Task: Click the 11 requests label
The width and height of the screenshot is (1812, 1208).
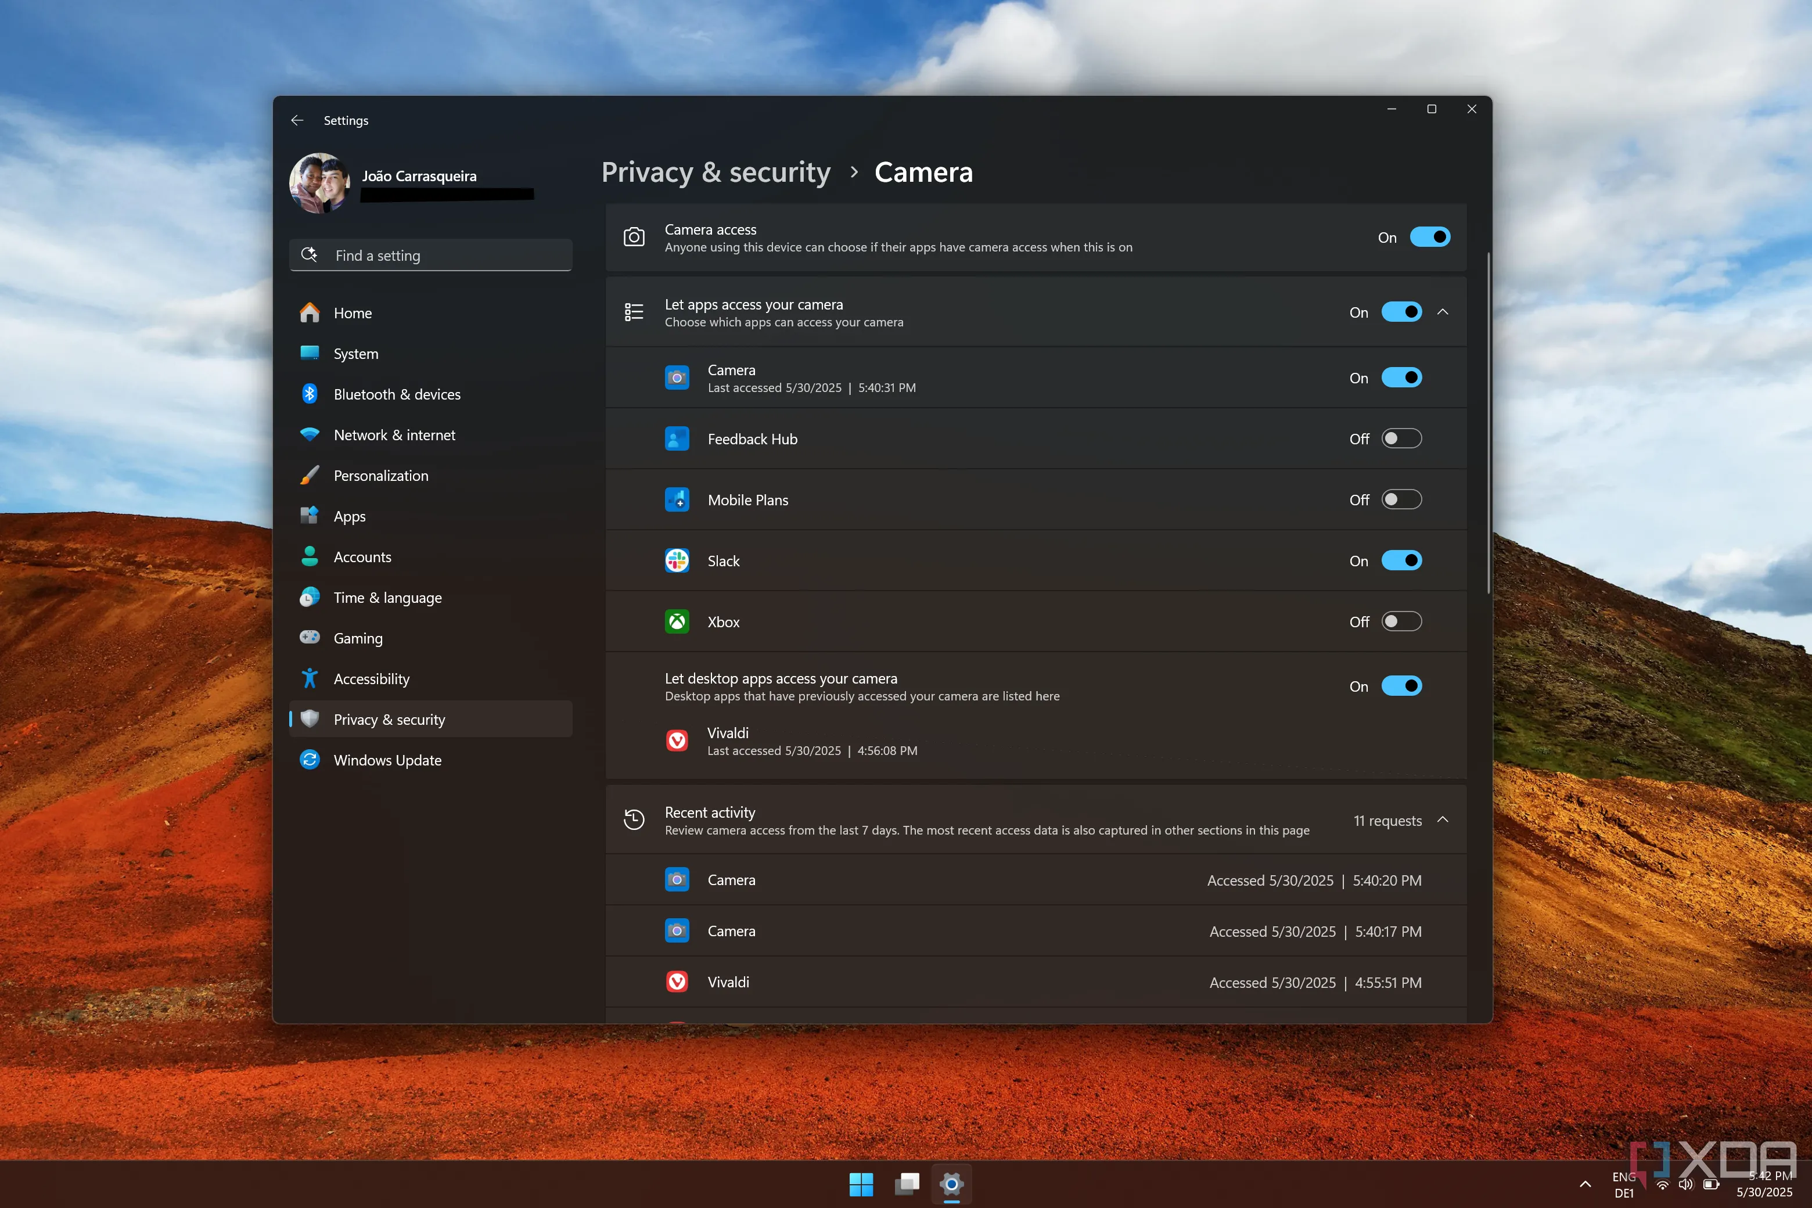Action: click(1387, 821)
